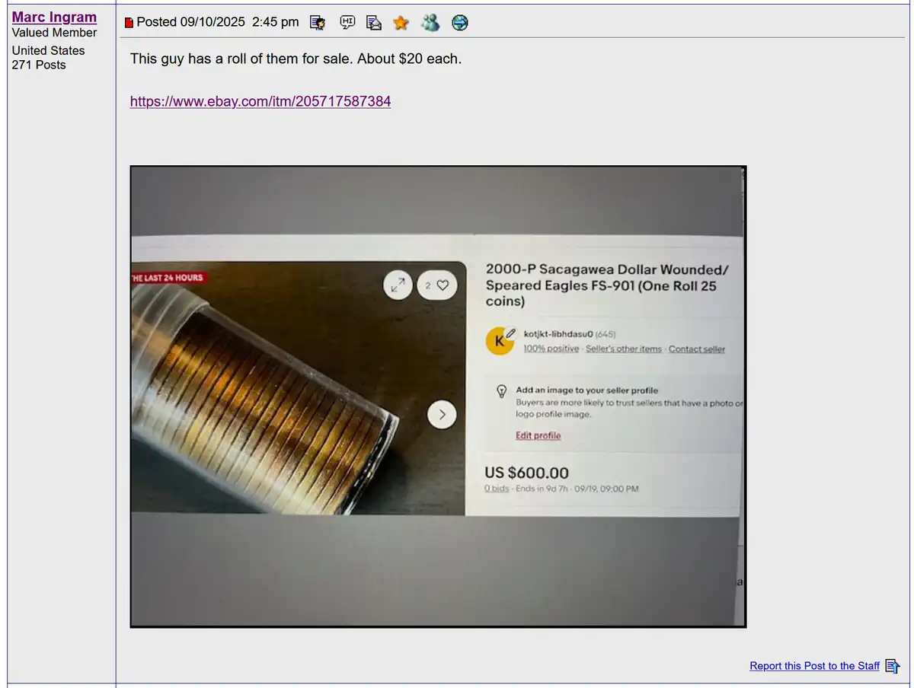The height and width of the screenshot is (688, 914).
Task: Click the blue globe arrow icon
Action: (459, 23)
